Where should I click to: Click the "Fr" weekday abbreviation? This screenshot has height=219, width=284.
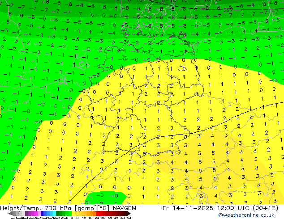pos(166,208)
